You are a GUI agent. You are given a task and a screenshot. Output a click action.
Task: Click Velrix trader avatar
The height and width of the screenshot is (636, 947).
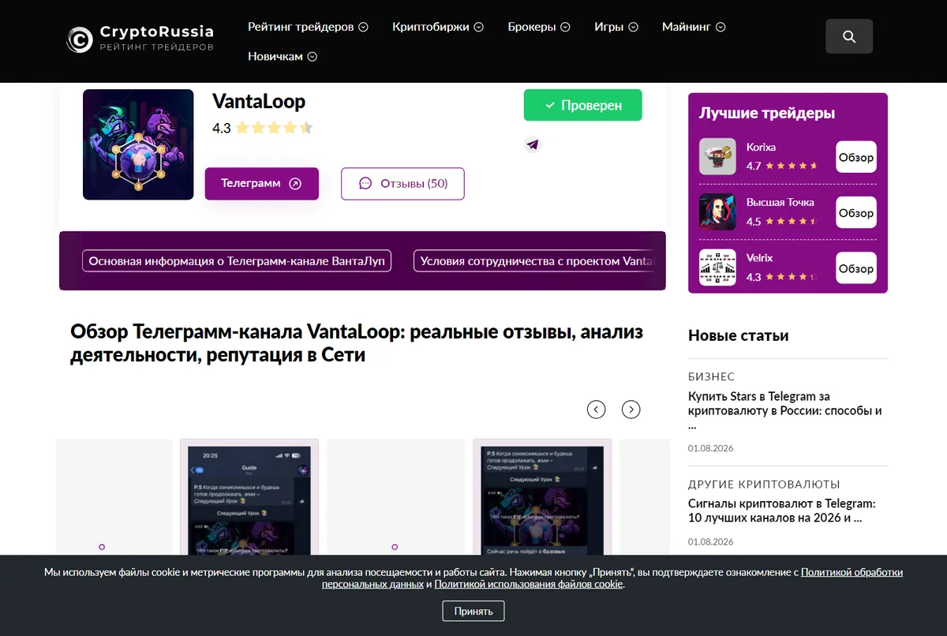click(x=717, y=267)
